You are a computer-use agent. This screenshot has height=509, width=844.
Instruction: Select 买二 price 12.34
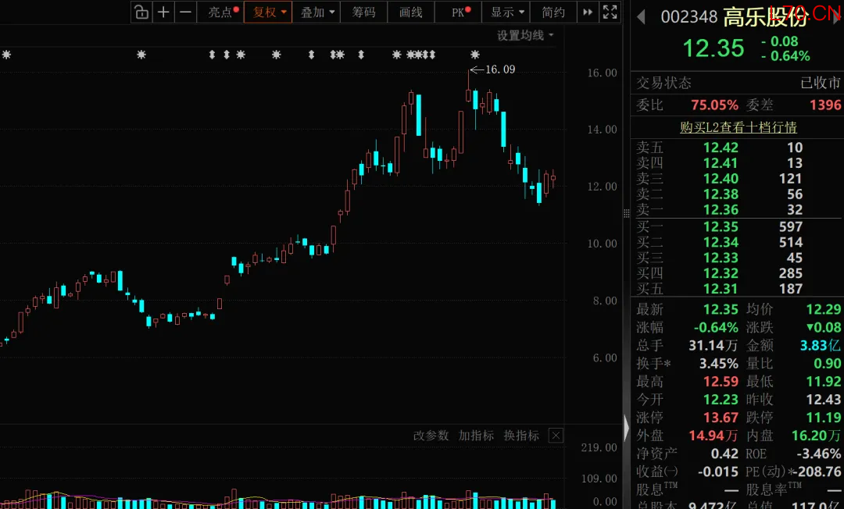(721, 243)
